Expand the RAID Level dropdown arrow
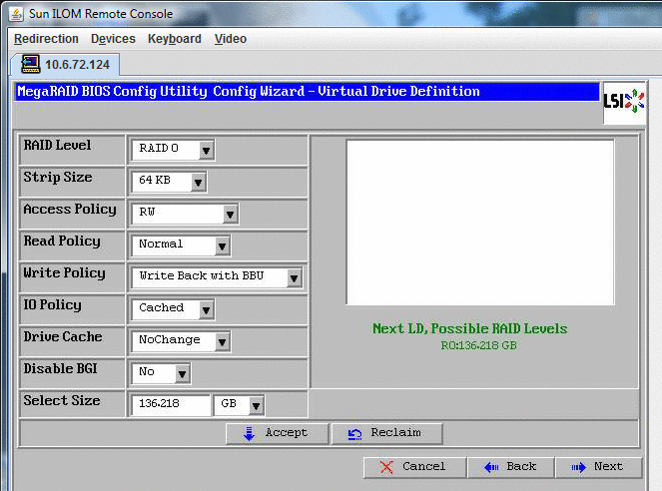The width and height of the screenshot is (662, 491). coord(206,150)
